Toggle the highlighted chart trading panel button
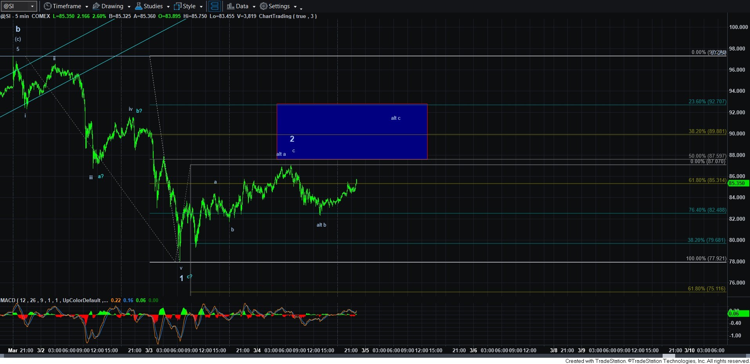The width and height of the screenshot is (750, 364). pyautogui.click(x=214, y=6)
